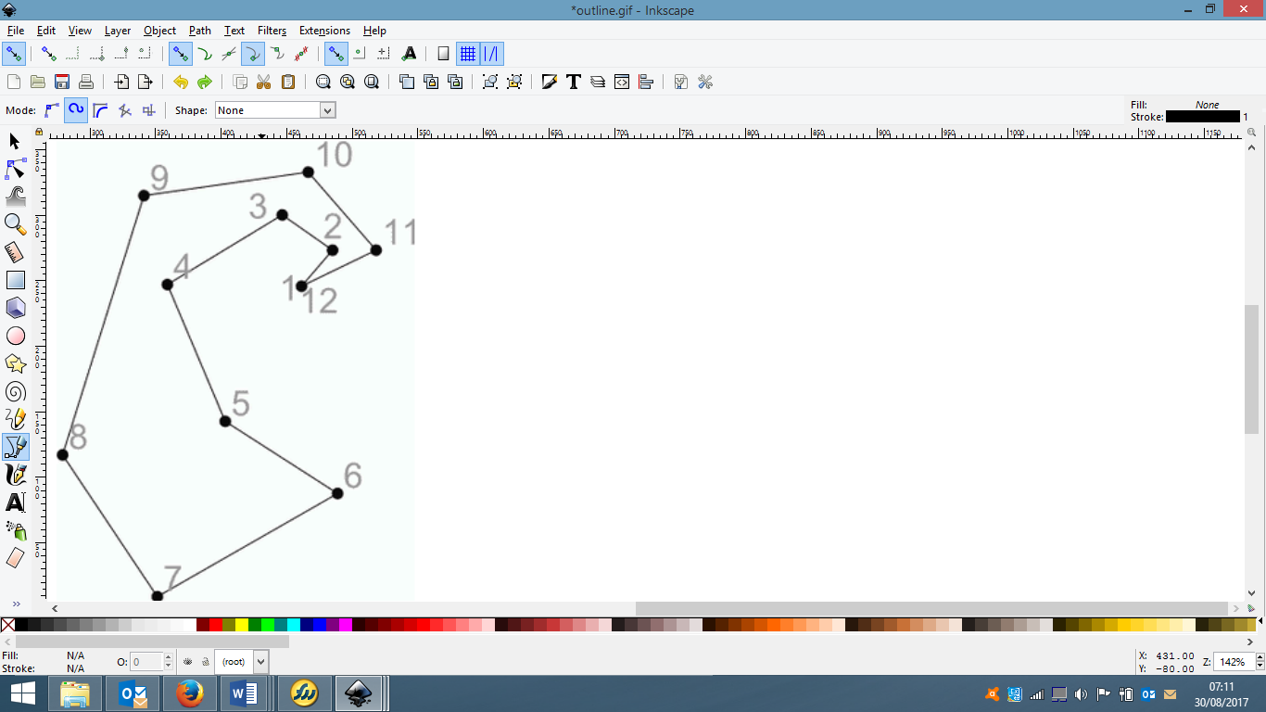Select the Spiral tool
This screenshot has width=1266, height=712.
click(15, 390)
